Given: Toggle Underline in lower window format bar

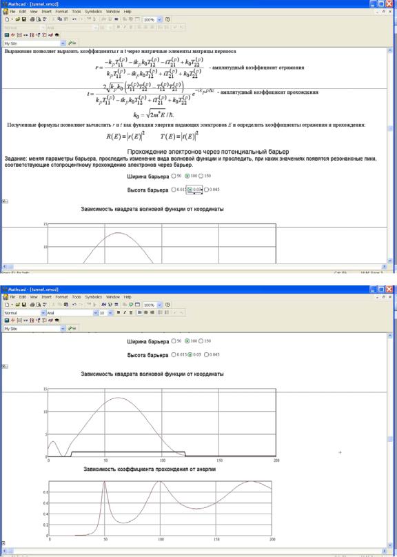Looking at the screenshot, I should click(131, 312).
